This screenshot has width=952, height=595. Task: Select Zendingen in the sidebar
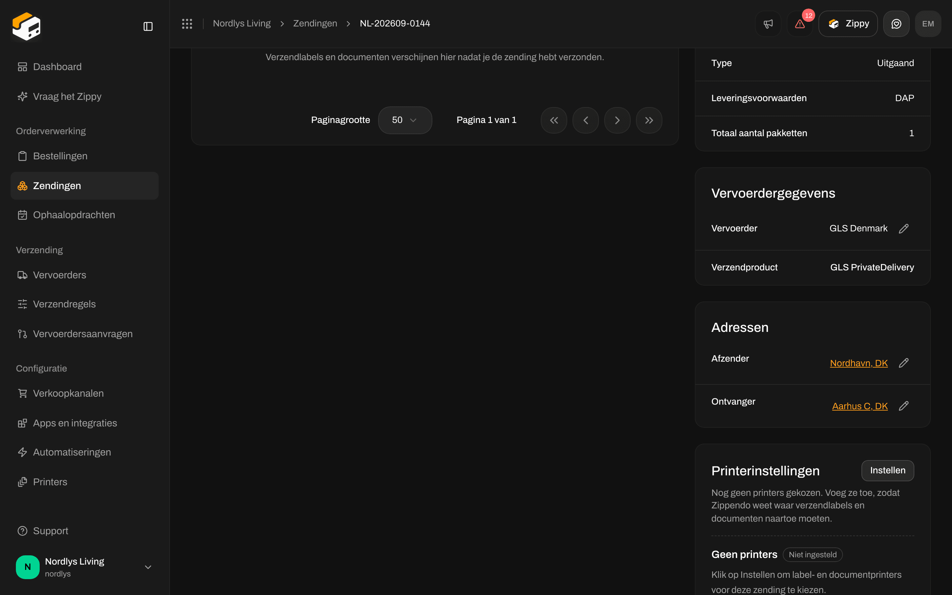[85, 186]
